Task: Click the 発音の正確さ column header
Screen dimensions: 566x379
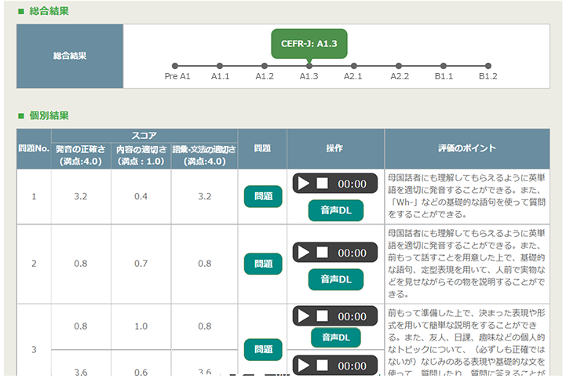Action: [x=81, y=155]
